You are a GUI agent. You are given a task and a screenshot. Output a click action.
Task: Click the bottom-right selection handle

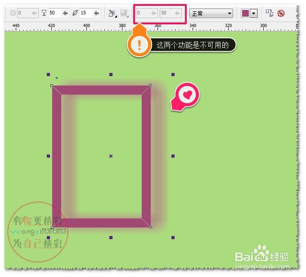[x=173, y=237]
